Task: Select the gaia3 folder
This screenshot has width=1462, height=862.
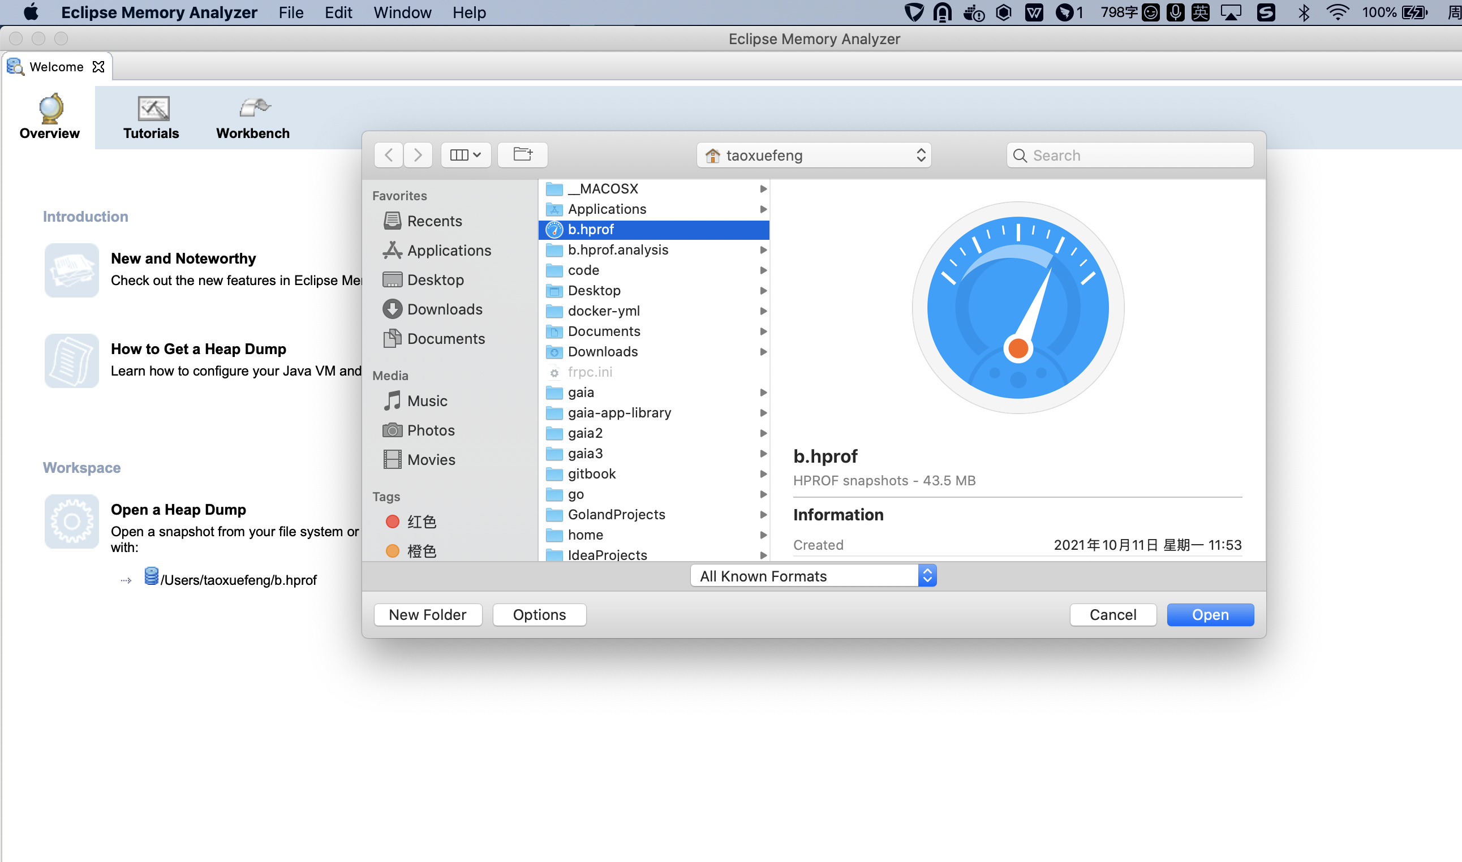Action: pos(654,454)
